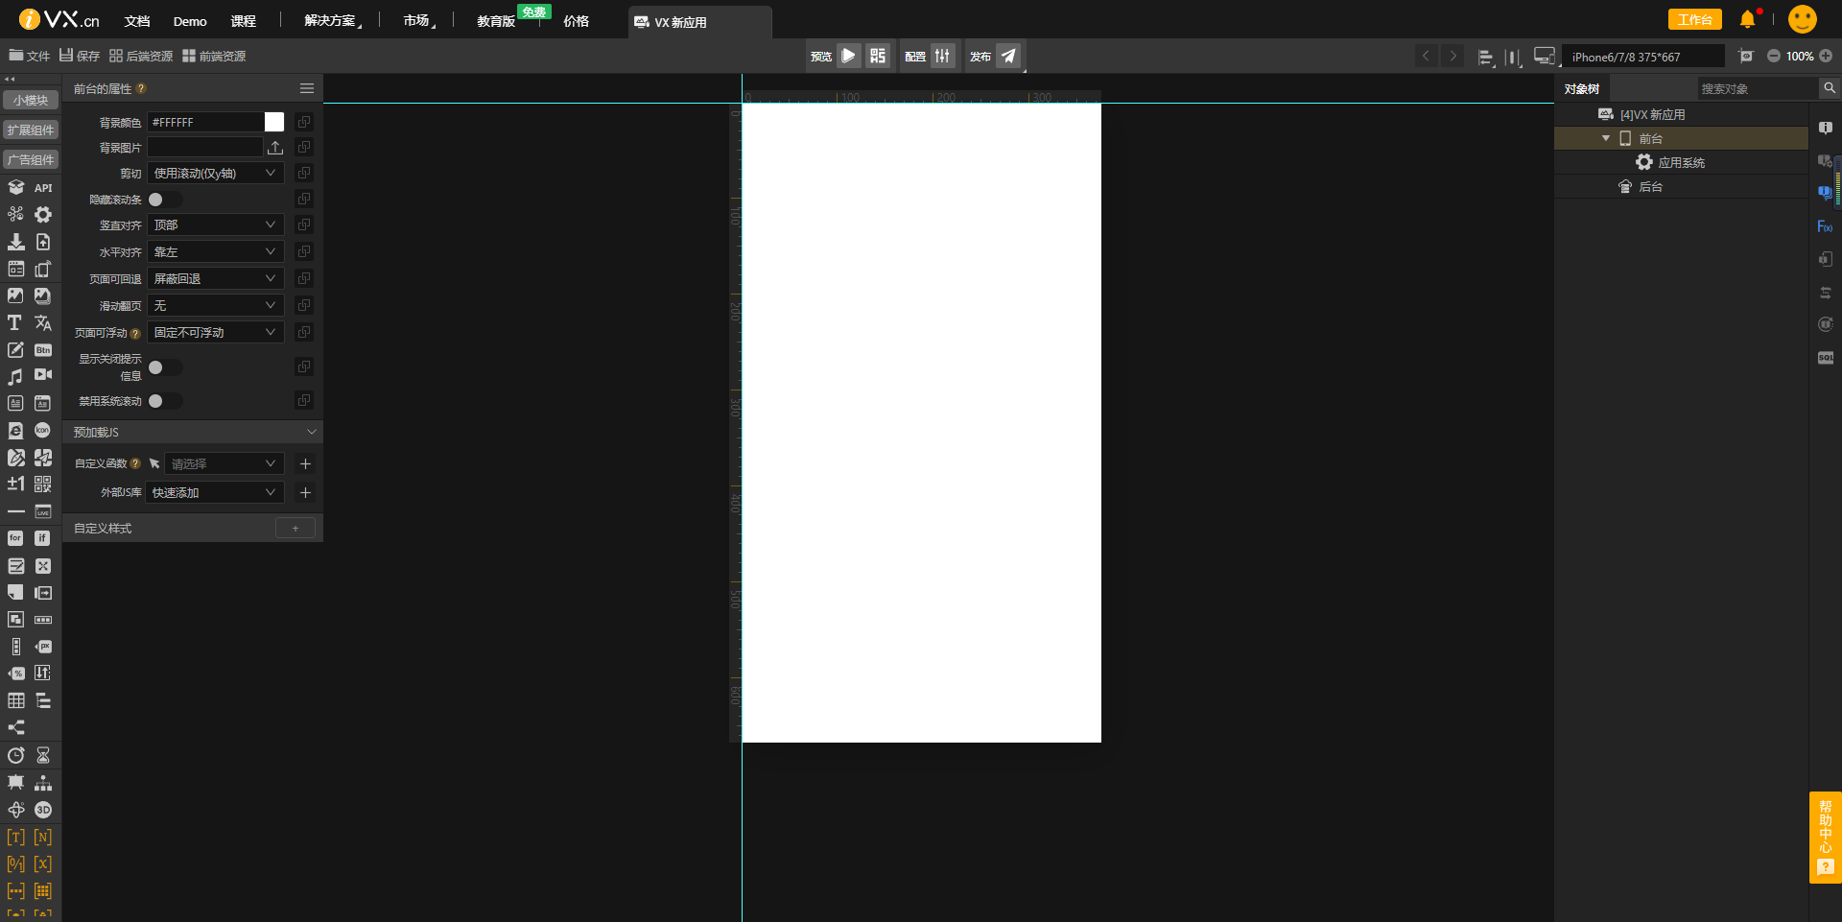Choose the ±1 counter component
This screenshot has height=922, width=1842.
click(x=15, y=485)
